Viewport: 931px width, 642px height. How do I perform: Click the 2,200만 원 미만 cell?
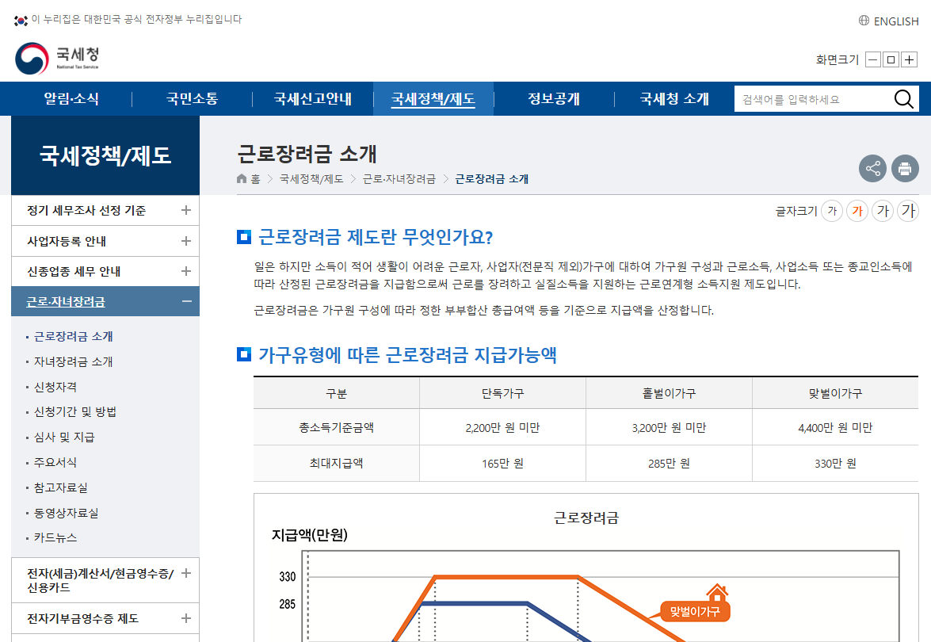tap(502, 428)
